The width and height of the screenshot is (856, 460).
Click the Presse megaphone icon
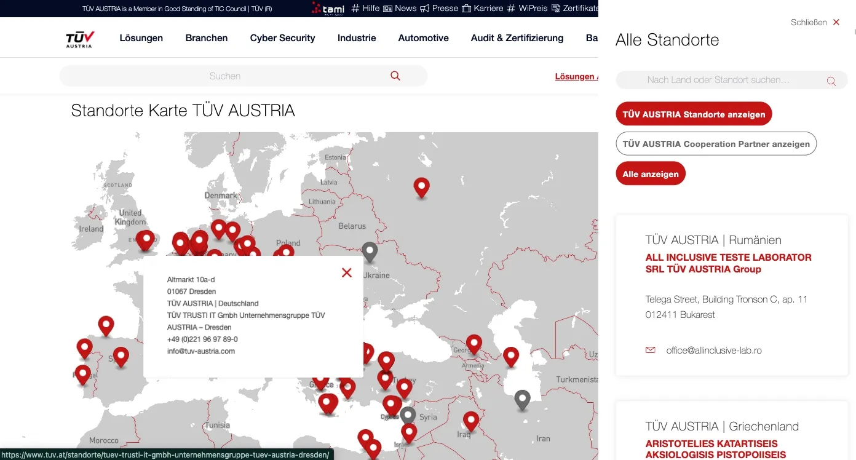point(426,9)
